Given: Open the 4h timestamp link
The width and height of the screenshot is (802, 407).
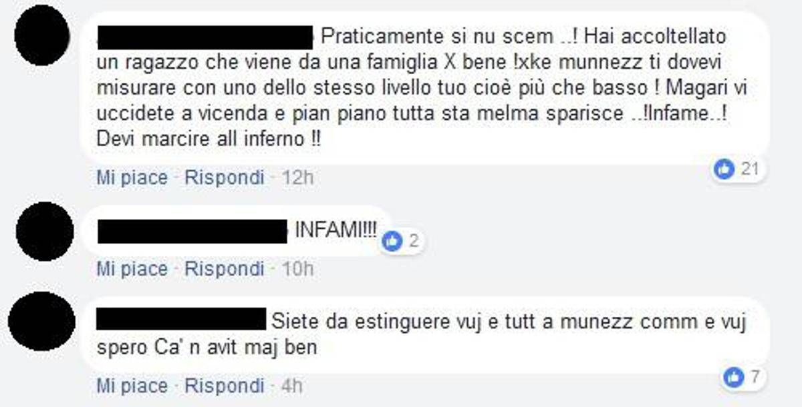Looking at the screenshot, I should [x=291, y=386].
